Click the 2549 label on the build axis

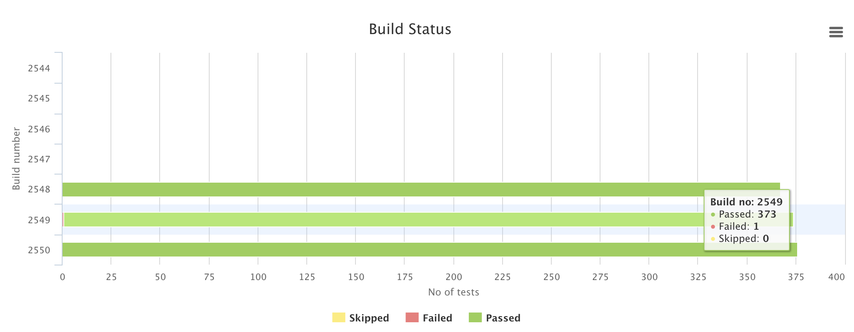39,220
